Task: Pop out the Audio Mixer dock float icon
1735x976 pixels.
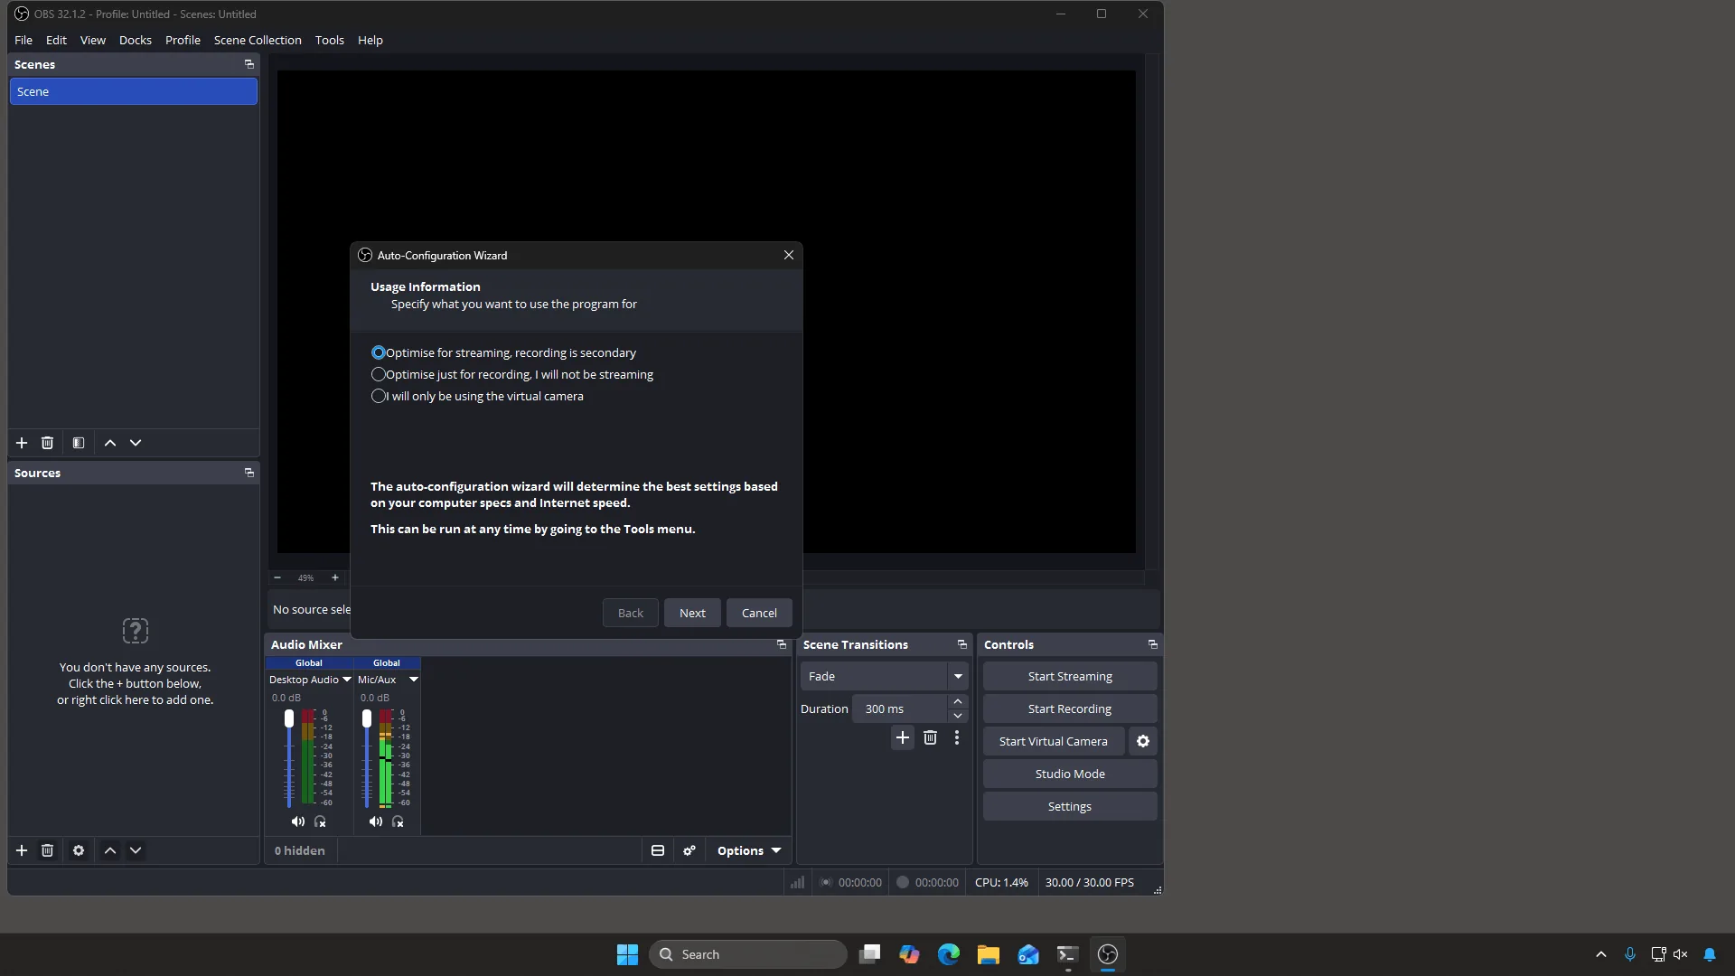Action: (782, 644)
